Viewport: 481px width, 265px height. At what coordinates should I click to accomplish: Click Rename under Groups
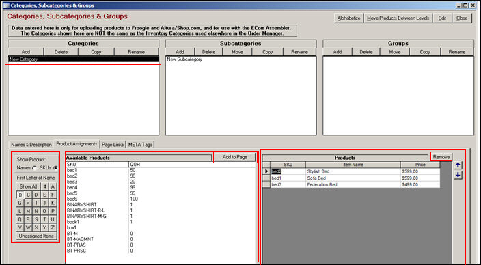[457, 52]
